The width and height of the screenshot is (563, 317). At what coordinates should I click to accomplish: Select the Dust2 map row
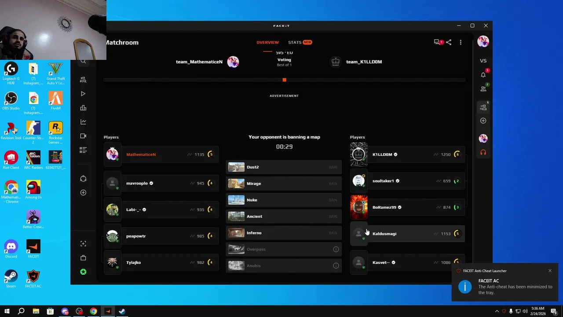tap(284, 167)
